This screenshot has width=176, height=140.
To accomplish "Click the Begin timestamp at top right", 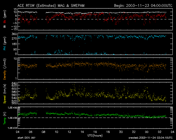I will tap(143, 5).
